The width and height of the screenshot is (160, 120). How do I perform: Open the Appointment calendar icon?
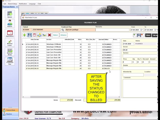click(10, 33)
